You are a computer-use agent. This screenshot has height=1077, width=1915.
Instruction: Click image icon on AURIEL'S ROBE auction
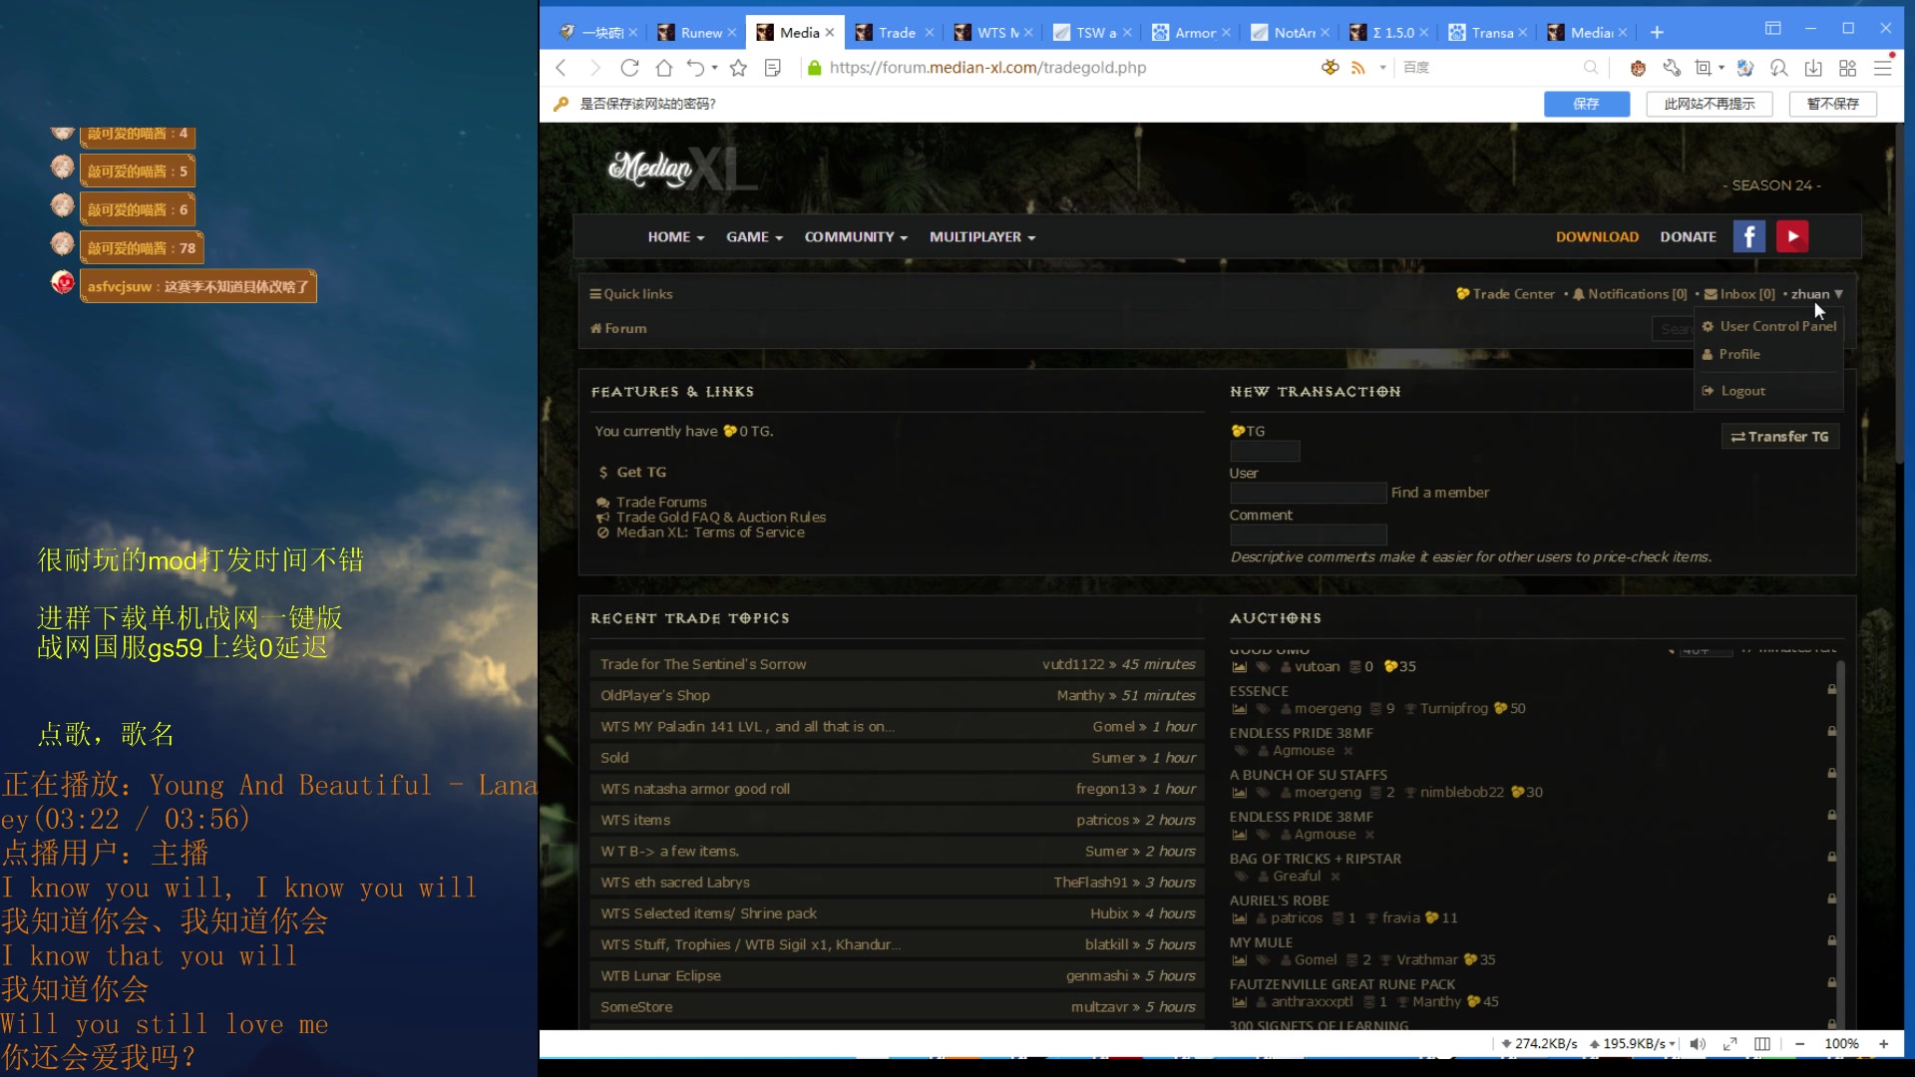(x=1240, y=918)
